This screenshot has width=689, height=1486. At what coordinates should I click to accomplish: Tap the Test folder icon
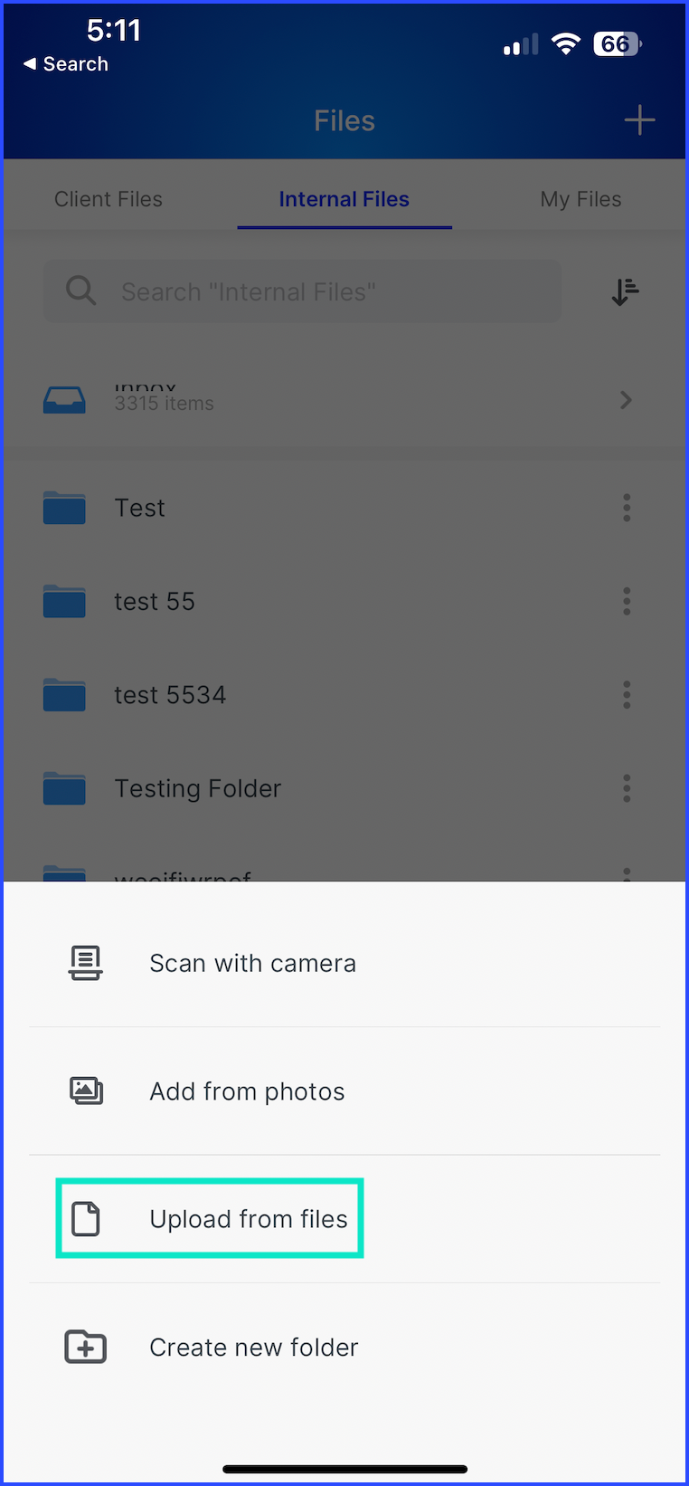(64, 508)
